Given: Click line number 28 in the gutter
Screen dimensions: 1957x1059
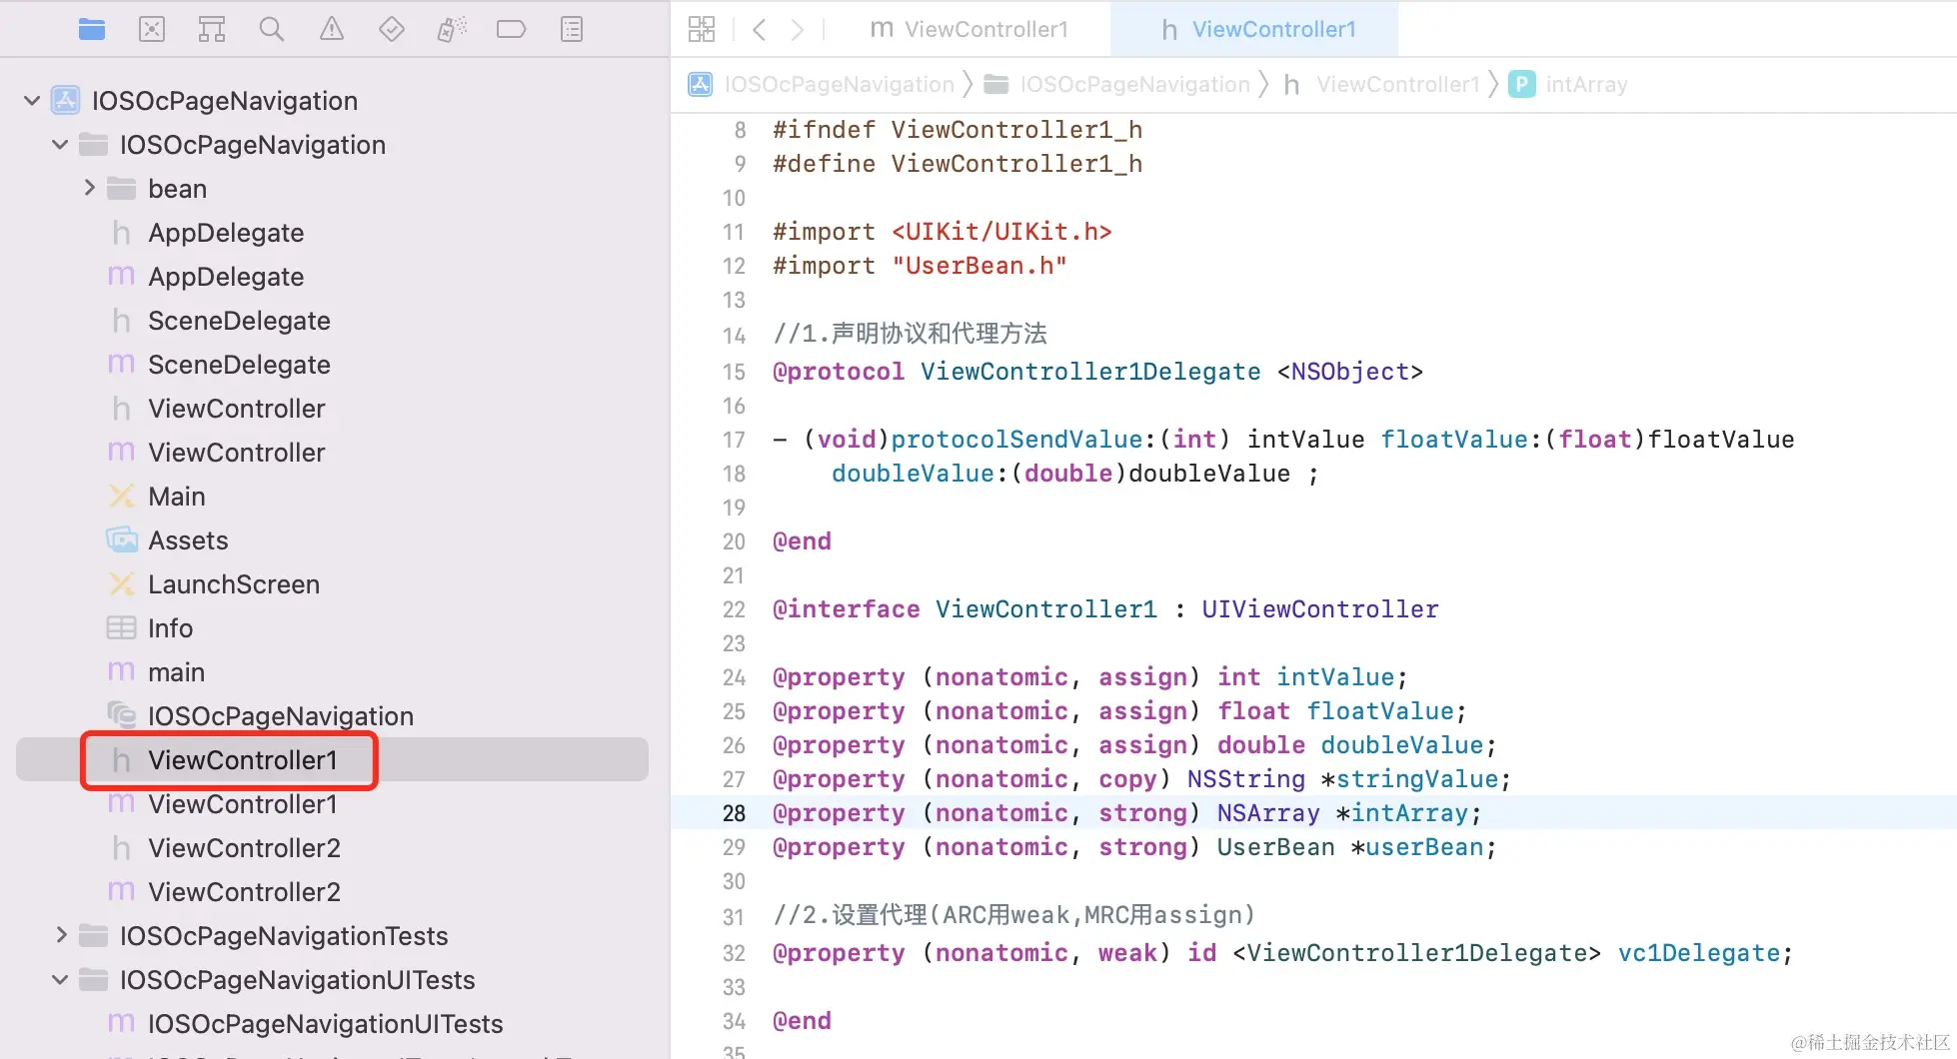Looking at the screenshot, I should [734, 813].
